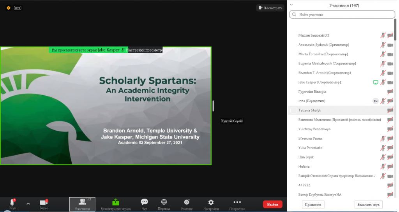Open audio options arrow next to Звук

coord(28,203)
